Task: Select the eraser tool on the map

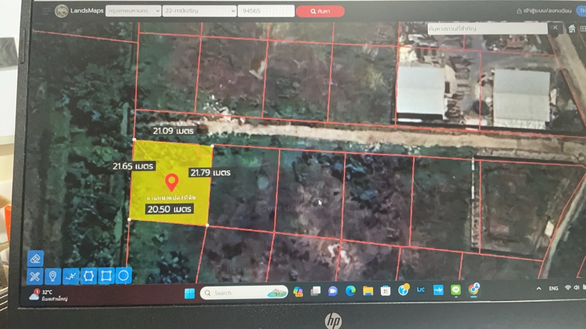Action: (35, 258)
